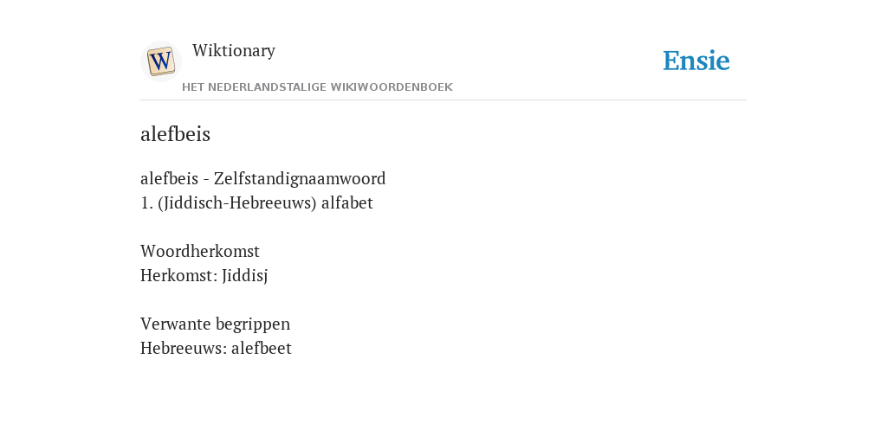This screenshot has height=443, width=887.
Task: Click the horizontal divider below the header
Action: [443, 100]
